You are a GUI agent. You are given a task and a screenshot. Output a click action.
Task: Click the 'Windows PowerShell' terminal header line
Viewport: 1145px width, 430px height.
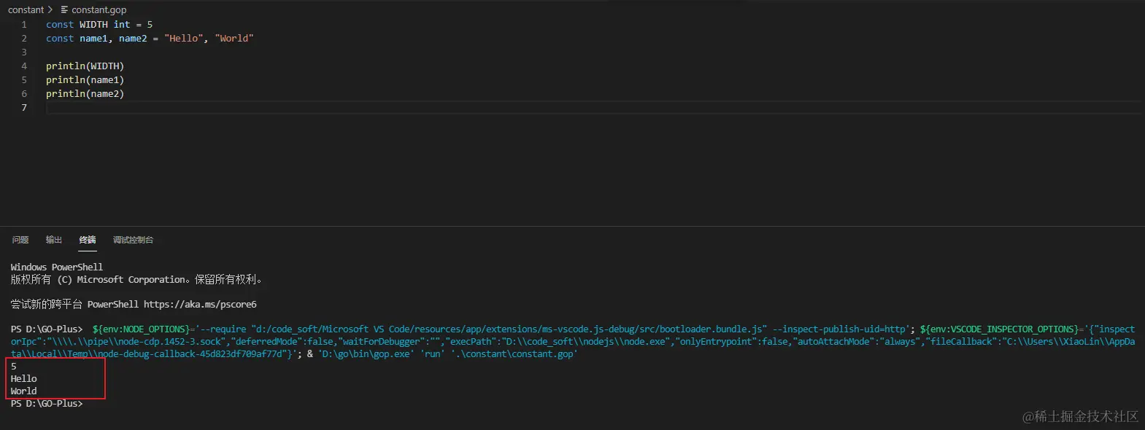pos(57,267)
